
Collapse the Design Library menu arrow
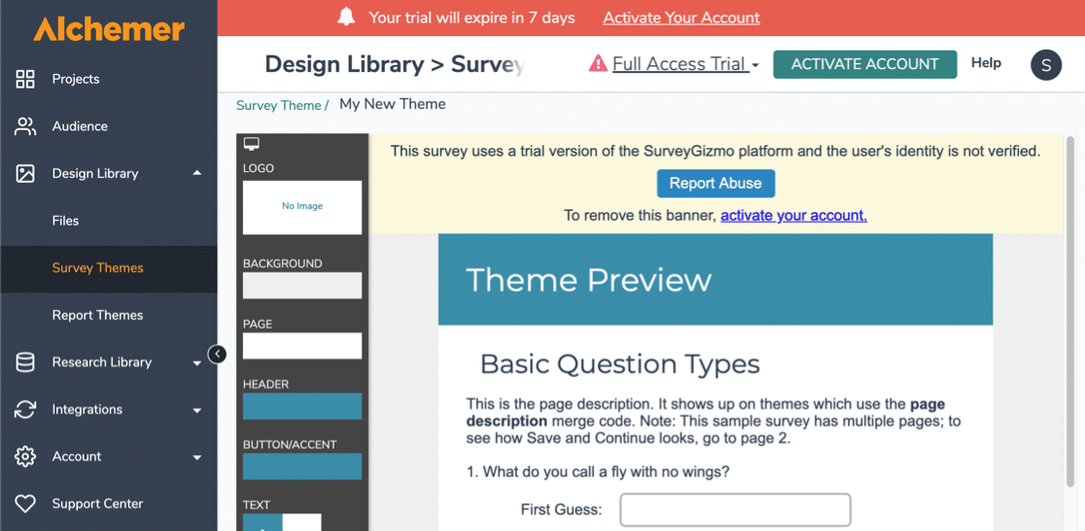pyautogui.click(x=197, y=173)
